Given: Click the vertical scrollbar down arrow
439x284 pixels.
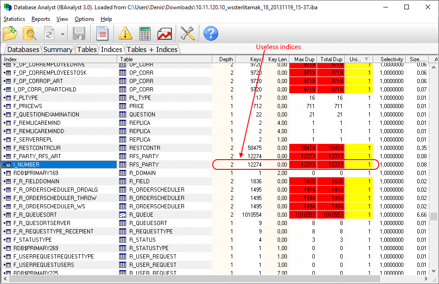Looking at the screenshot, I should point(434,271).
